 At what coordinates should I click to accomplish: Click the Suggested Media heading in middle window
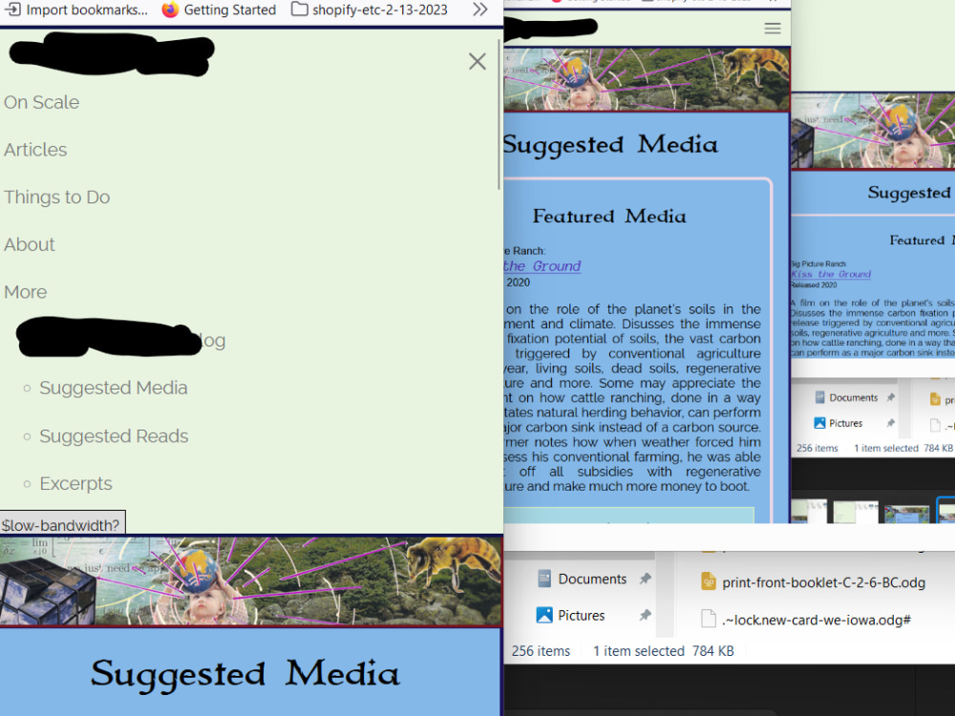pos(610,145)
